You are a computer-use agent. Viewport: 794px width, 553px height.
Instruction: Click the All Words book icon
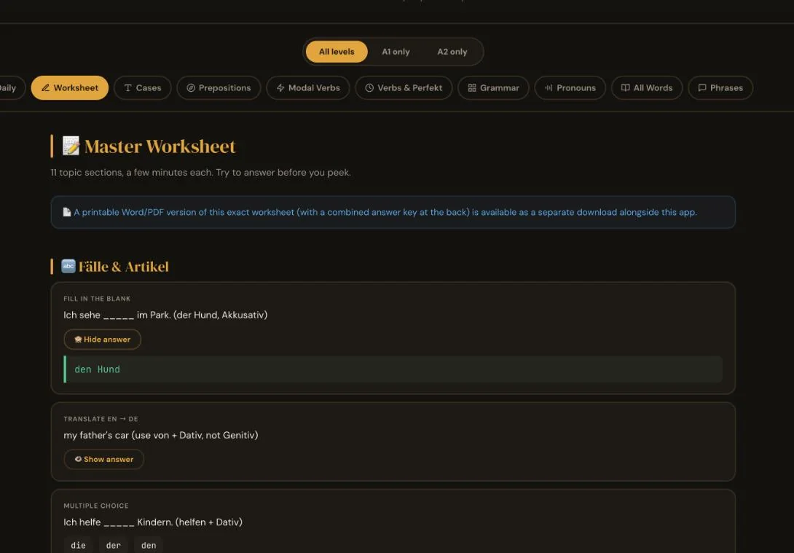(x=626, y=88)
